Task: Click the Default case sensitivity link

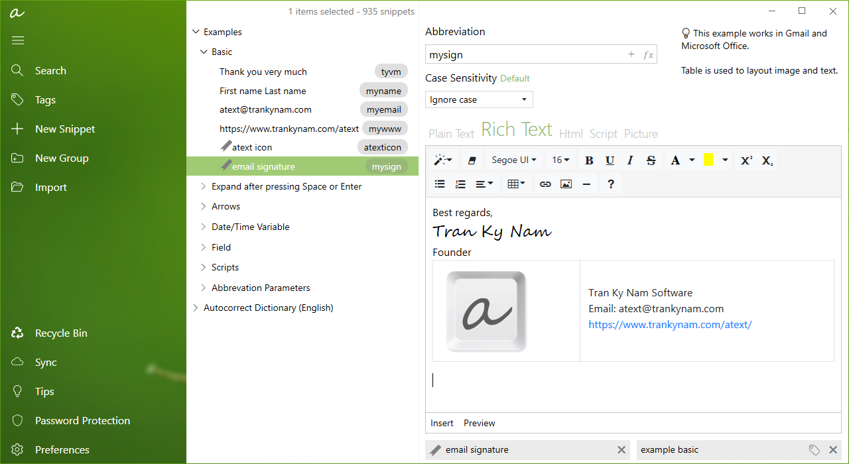Action: [515, 78]
